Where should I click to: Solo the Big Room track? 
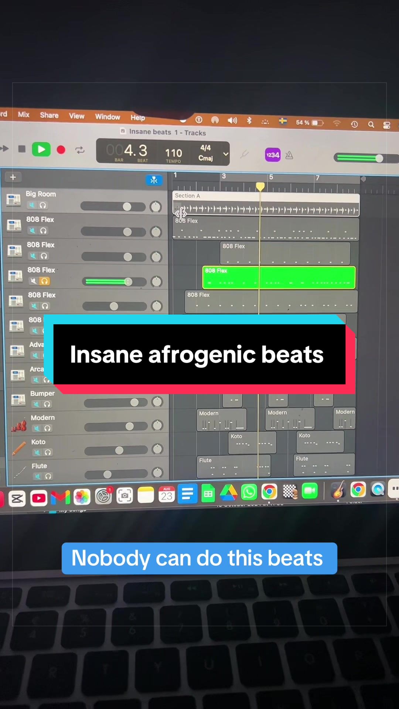tap(43, 205)
